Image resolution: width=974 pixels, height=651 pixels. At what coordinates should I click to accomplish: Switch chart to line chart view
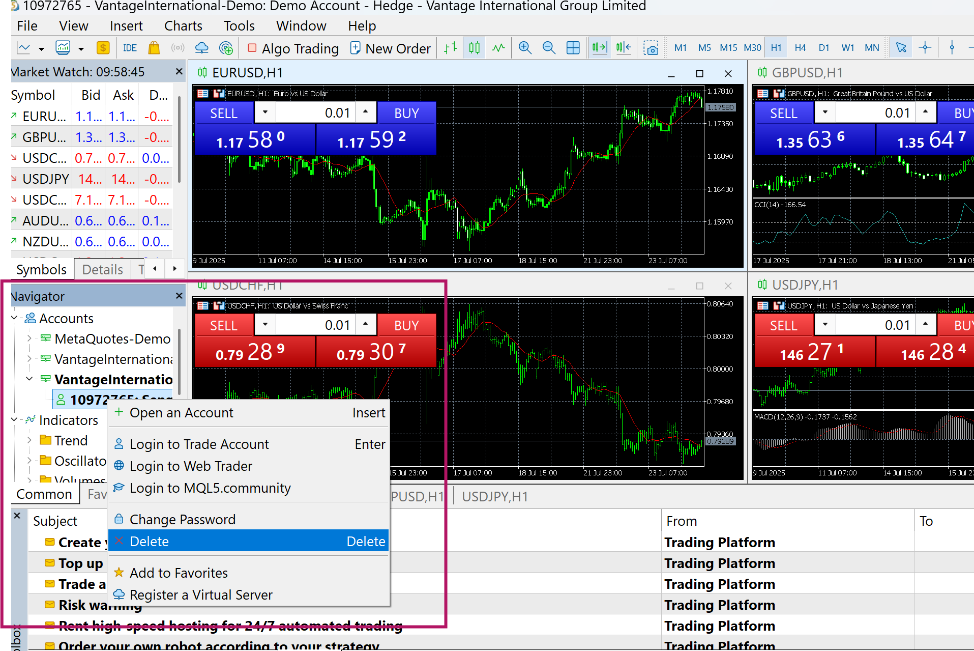[x=498, y=48]
